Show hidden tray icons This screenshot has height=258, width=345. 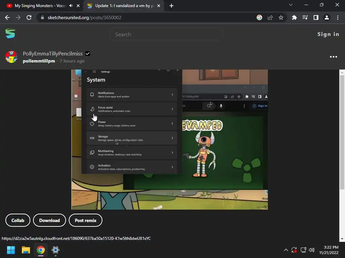click(286, 250)
